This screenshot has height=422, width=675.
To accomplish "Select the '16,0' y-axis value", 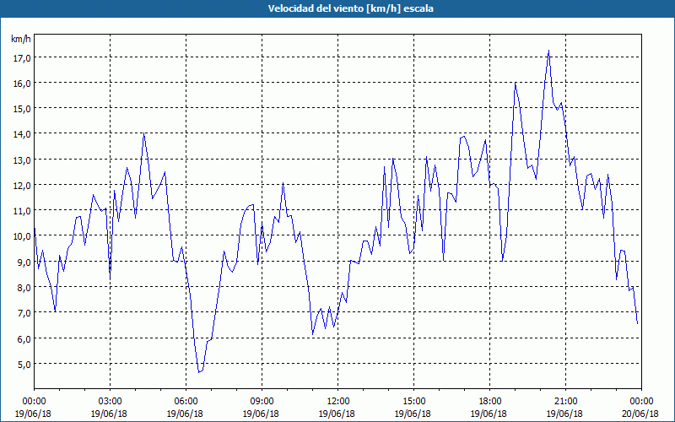I will click(x=22, y=83).
